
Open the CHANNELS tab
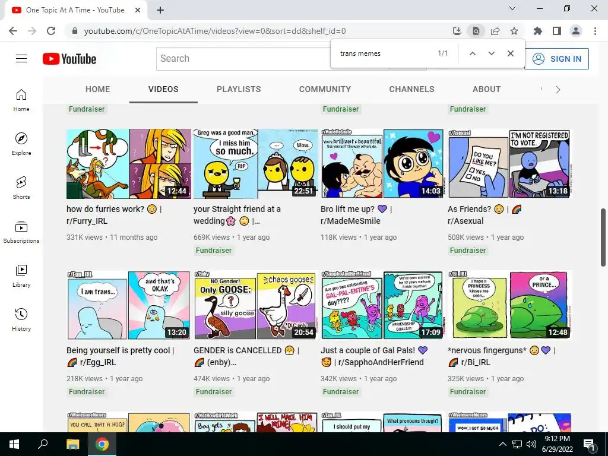412,89
